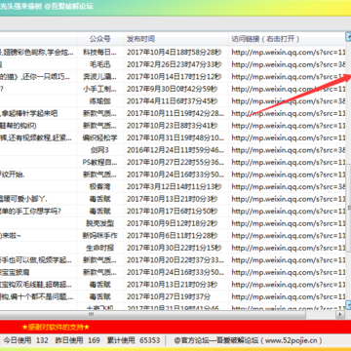The image size is (351, 351).
Task: Click the 2016年12月24日11时59分46... time cell
Action: click(x=175, y=150)
